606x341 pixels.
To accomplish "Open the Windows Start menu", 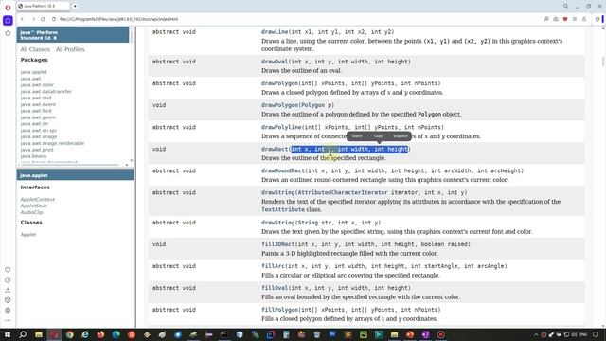I will click(x=8, y=334).
